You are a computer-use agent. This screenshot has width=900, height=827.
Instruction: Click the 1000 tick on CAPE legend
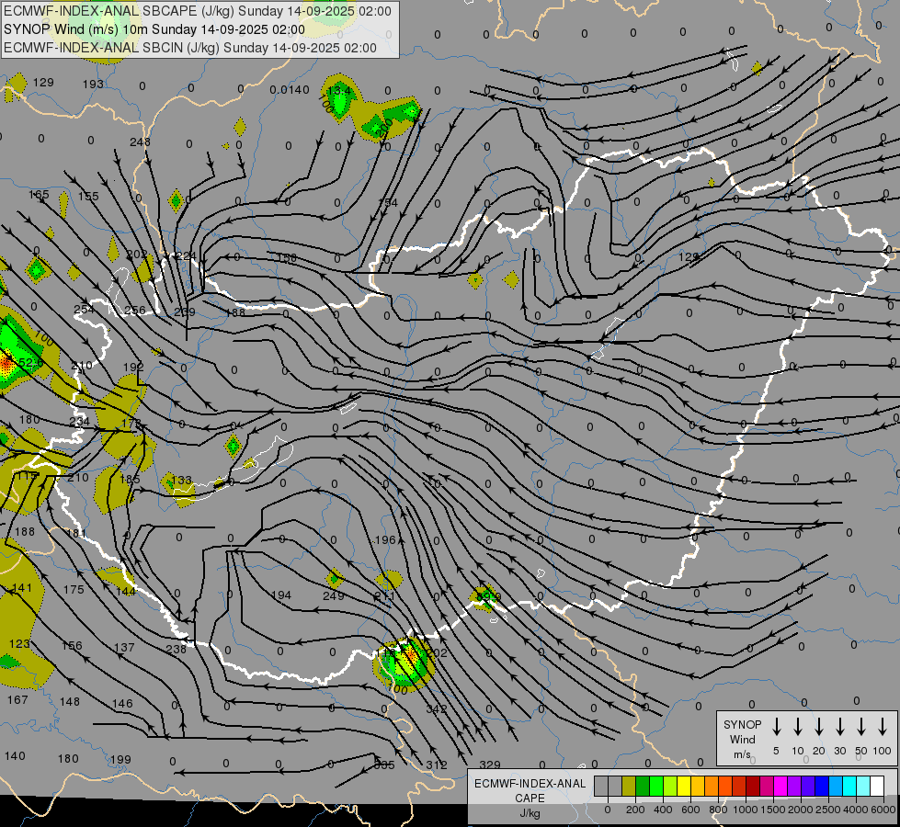745,810
